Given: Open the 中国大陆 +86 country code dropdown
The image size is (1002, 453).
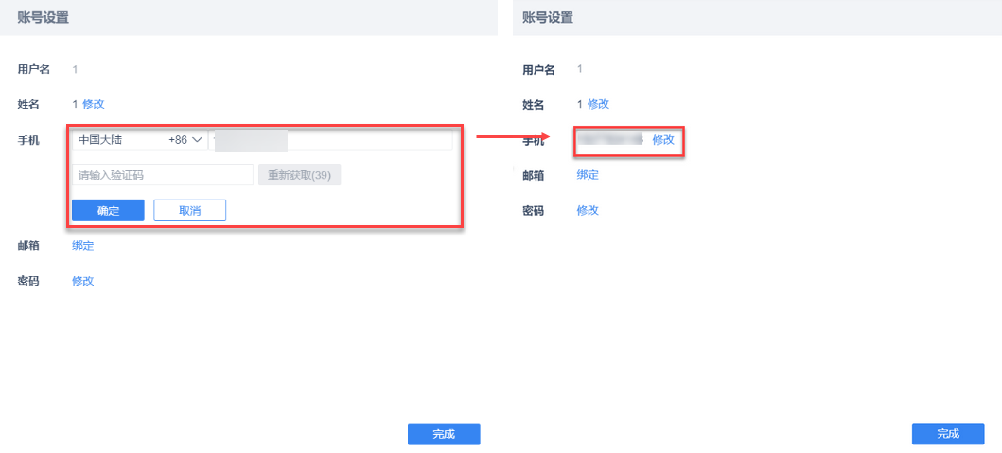Looking at the screenshot, I should (140, 140).
